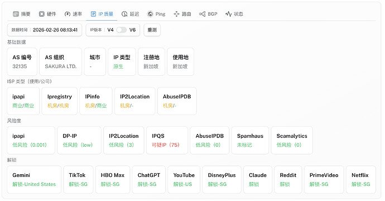Click the Claude 解锁 card
Screen dimensions: 385x201
[x=258, y=180]
